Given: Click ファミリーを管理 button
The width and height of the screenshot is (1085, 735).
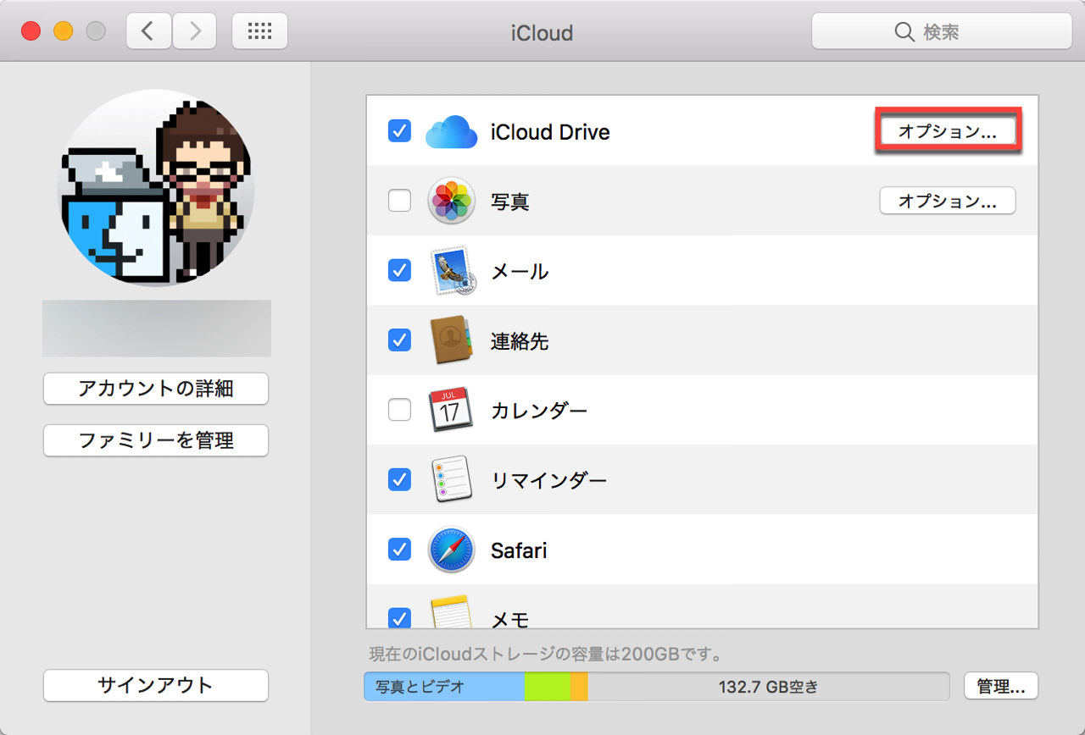Looking at the screenshot, I should pyautogui.click(x=156, y=440).
